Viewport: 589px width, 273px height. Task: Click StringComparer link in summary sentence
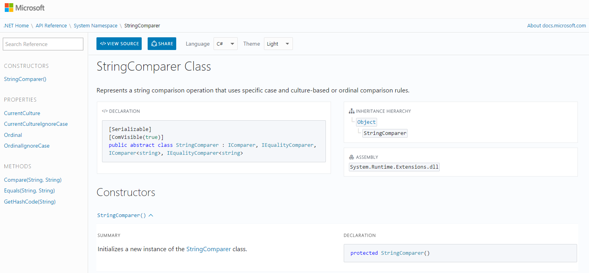point(208,249)
